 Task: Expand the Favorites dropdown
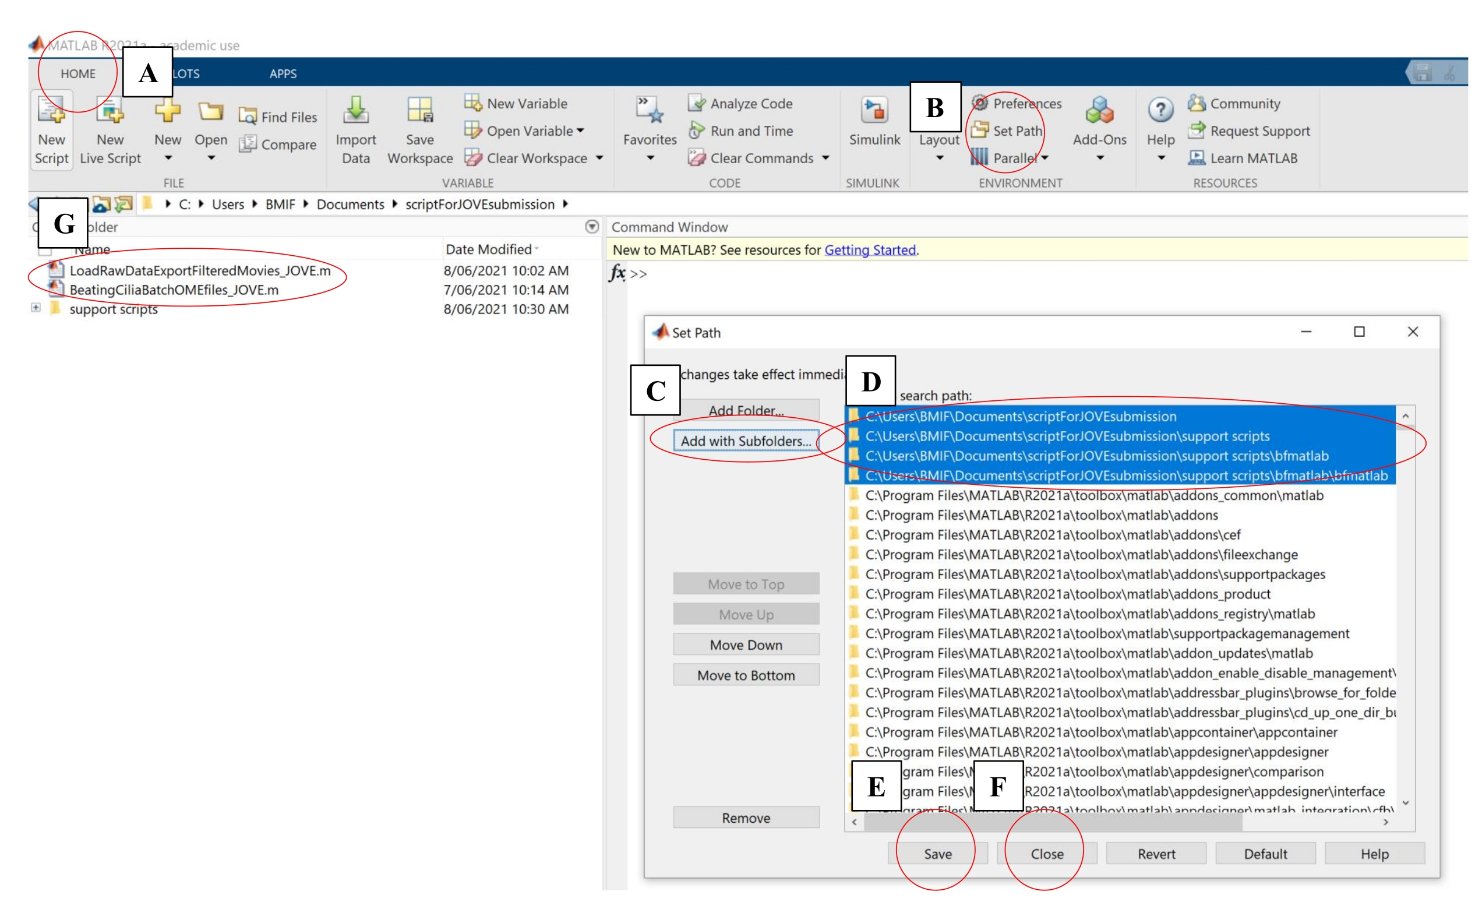(650, 158)
